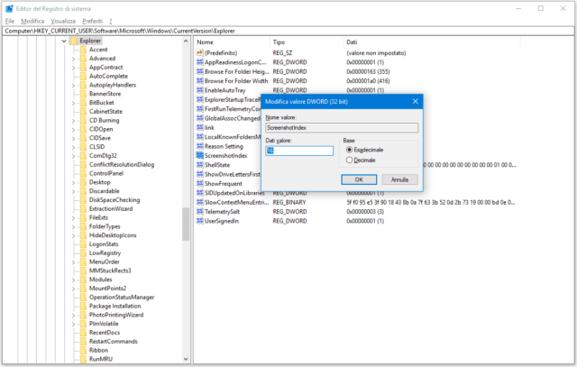Click the Registry Editor title bar icon
Image resolution: width=577 pixels, height=367 pixels.
(8, 8)
